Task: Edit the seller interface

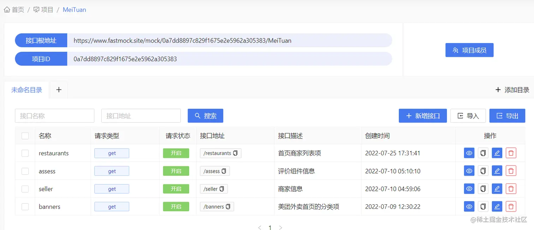Action: point(497,189)
